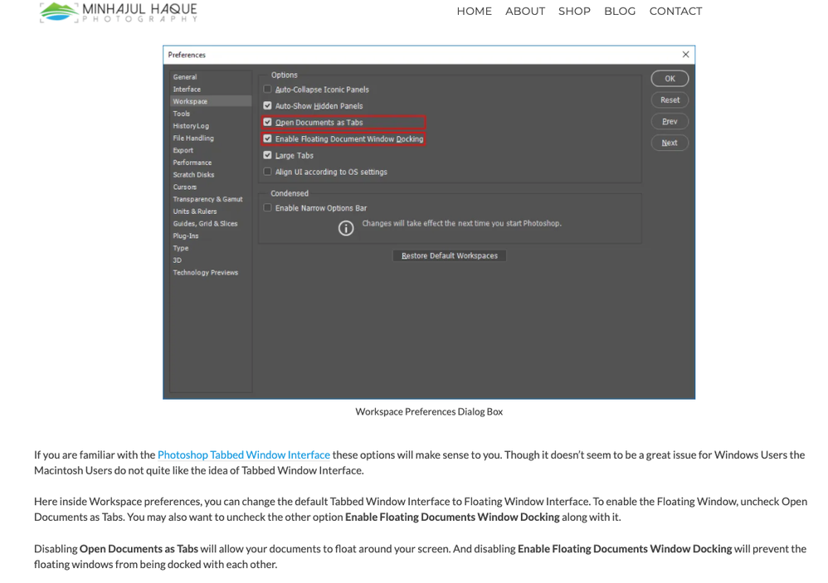828x583 pixels.
Task: Select Workspace preferences category
Action: [211, 101]
